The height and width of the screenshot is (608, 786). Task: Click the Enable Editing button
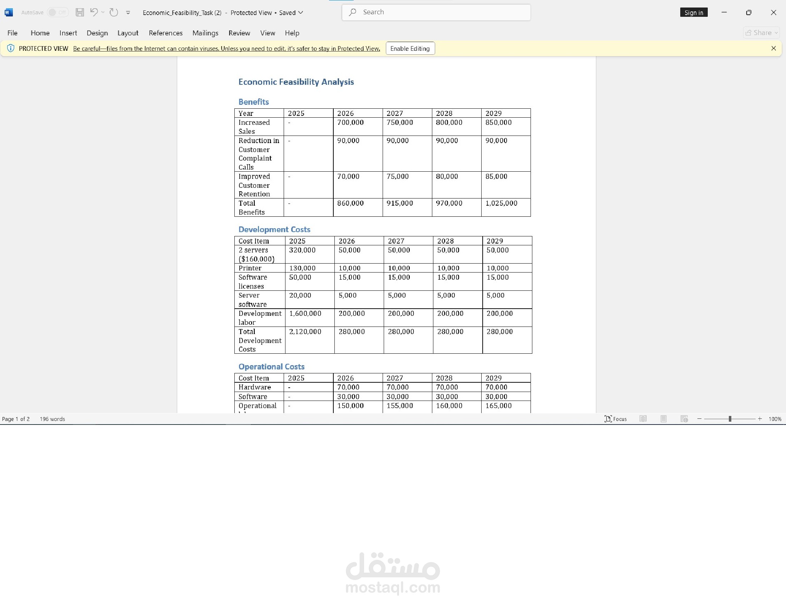[410, 48]
